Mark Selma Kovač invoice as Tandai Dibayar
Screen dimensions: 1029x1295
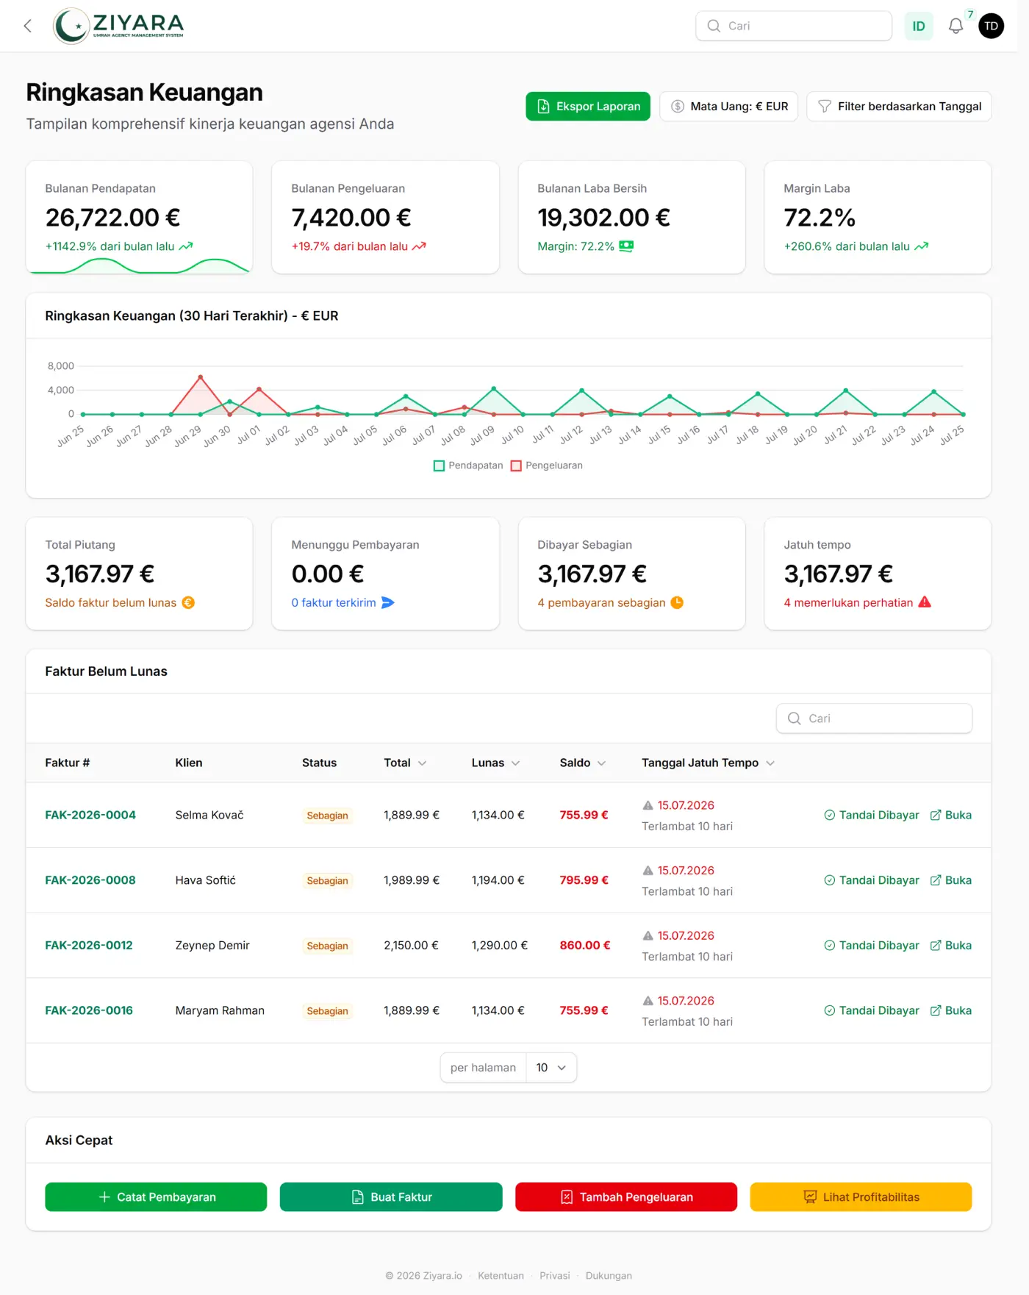coord(872,815)
